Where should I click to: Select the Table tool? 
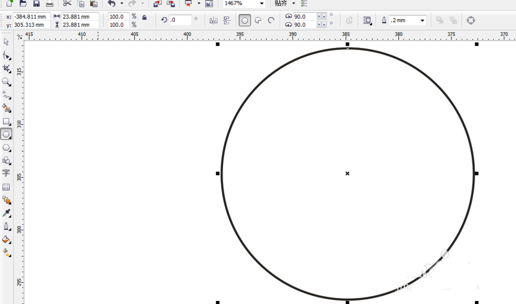(6, 187)
